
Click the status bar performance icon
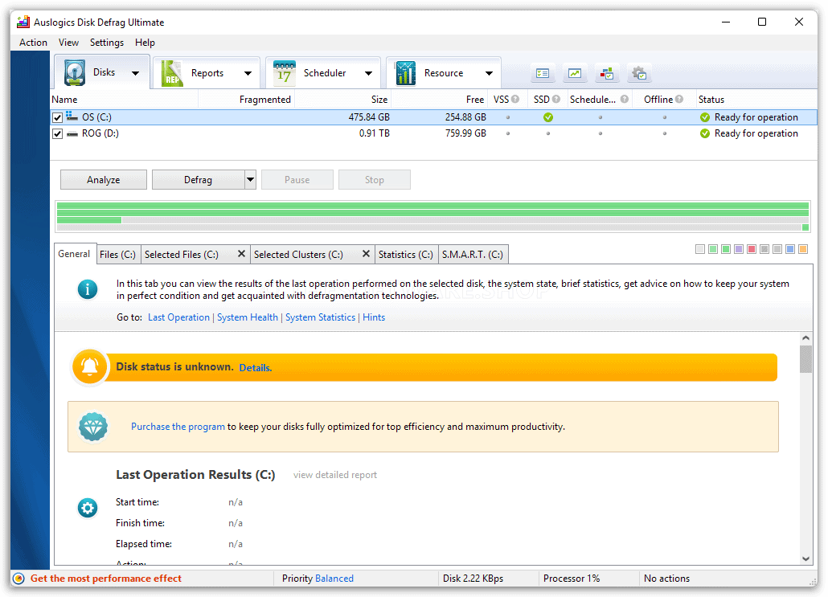click(18, 579)
